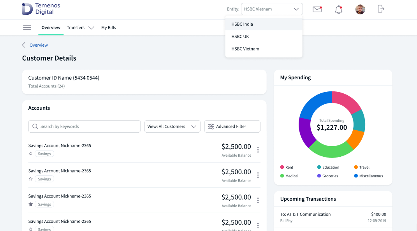The width and height of the screenshot is (417, 231).
Task: Expand the Entity dropdown showing HSBC Vietnam
Action: [x=272, y=9]
